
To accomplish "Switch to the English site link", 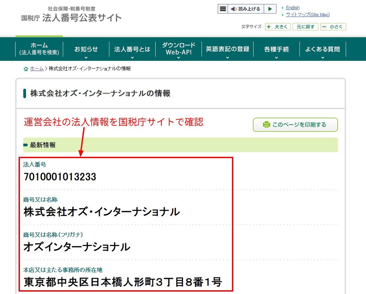I will (x=293, y=8).
